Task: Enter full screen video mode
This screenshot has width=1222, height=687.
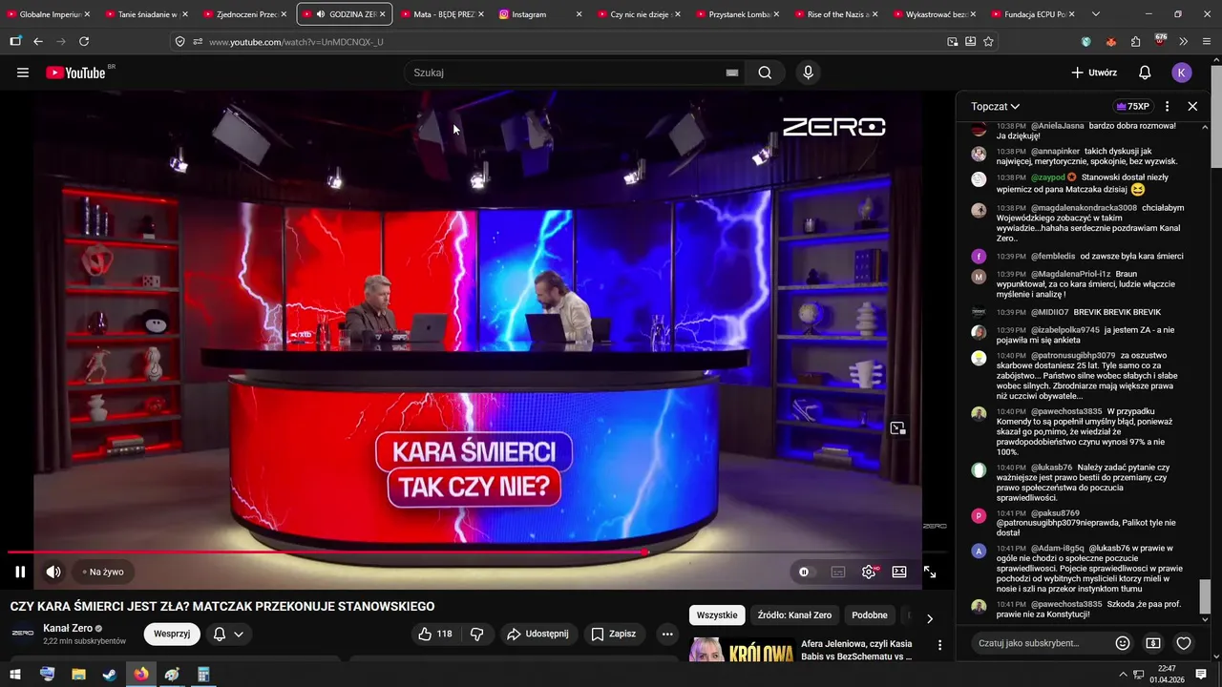Action: (x=930, y=572)
